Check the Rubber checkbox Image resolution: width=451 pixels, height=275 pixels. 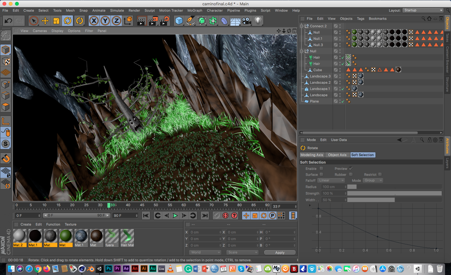tap(351, 174)
